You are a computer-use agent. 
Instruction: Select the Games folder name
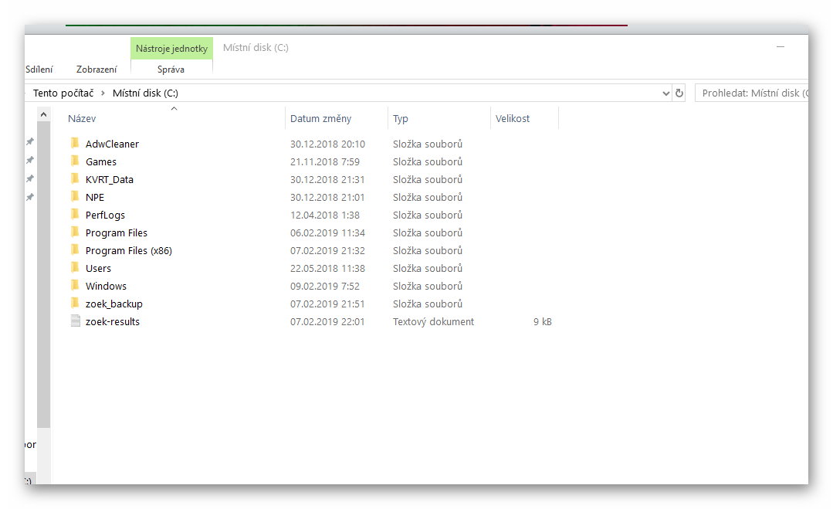pos(101,161)
